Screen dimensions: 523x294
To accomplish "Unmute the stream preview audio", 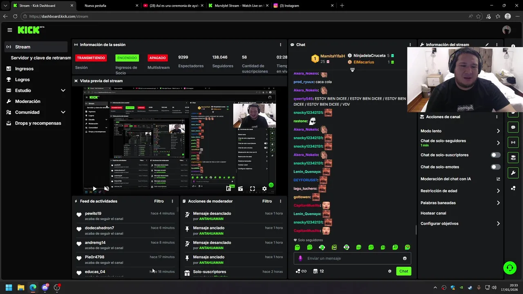I will click(x=107, y=189).
